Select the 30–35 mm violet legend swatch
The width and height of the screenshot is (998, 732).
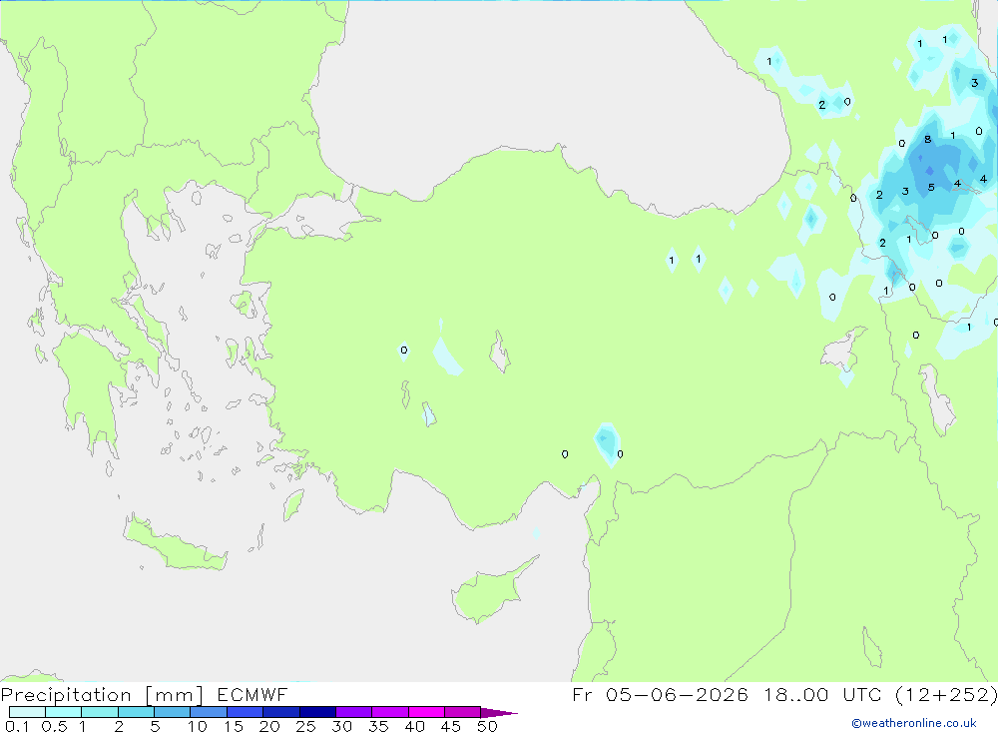[353, 712]
